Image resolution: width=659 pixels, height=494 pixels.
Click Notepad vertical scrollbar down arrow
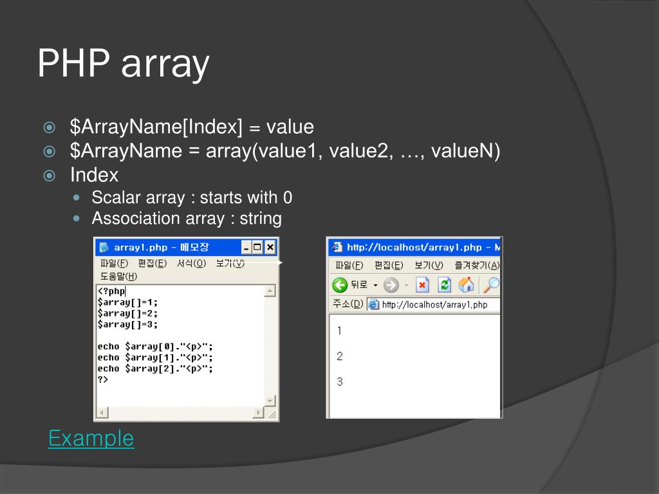[270, 401]
